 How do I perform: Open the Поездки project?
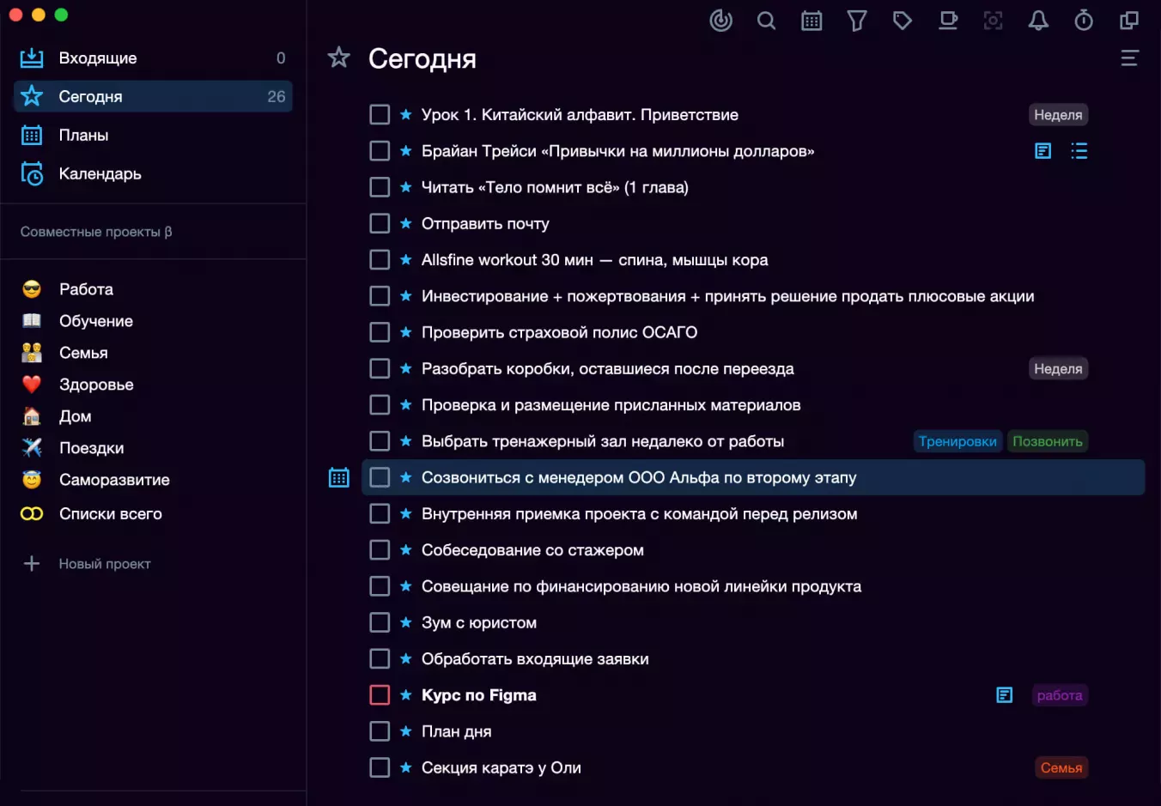click(91, 448)
